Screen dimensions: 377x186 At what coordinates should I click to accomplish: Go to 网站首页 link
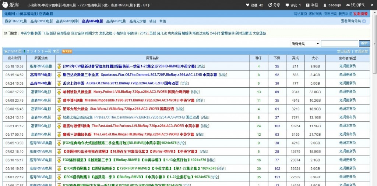[300, 14]
